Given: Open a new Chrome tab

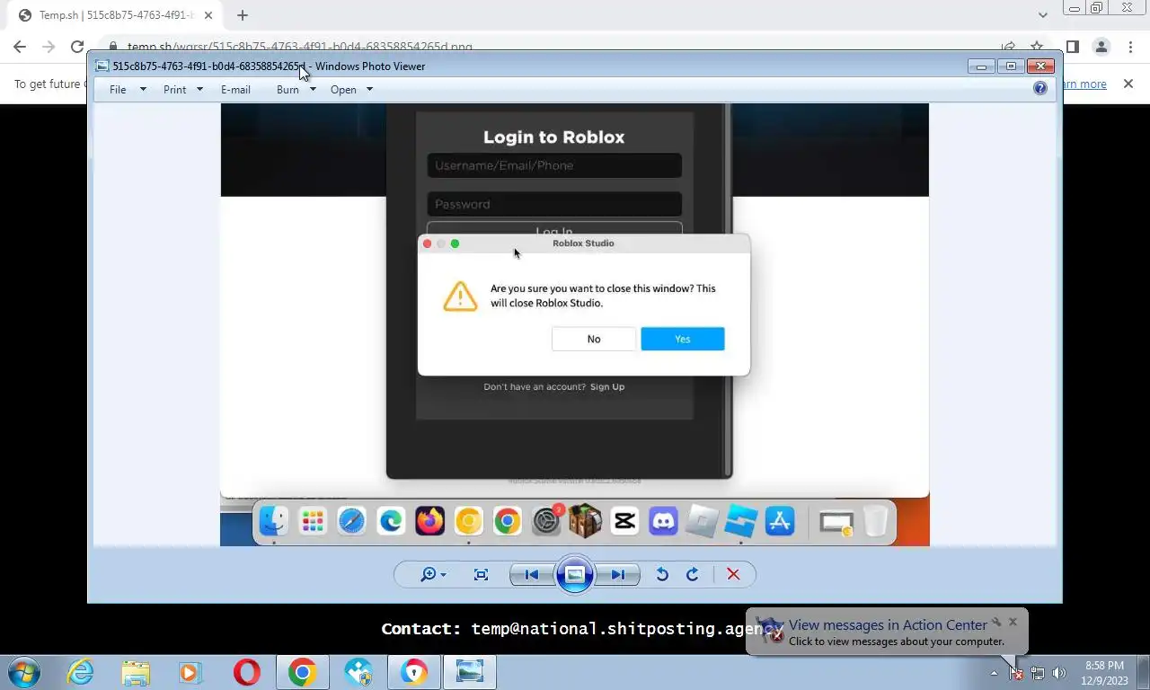Looking at the screenshot, I should 243,15.
